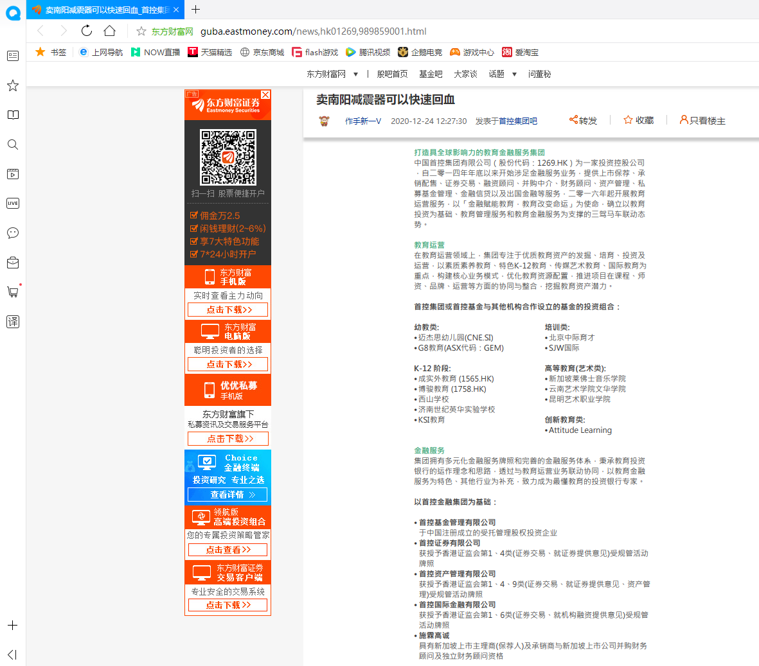Open the translate sidebar icon
Screen dimensions: 759x666
point(13,322)
